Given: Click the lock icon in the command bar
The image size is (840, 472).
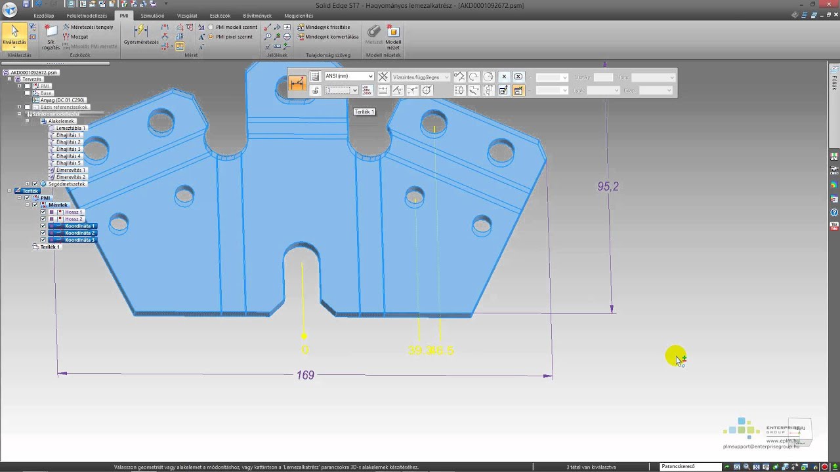Looking at the screenshot, I should tap(315, 90).
